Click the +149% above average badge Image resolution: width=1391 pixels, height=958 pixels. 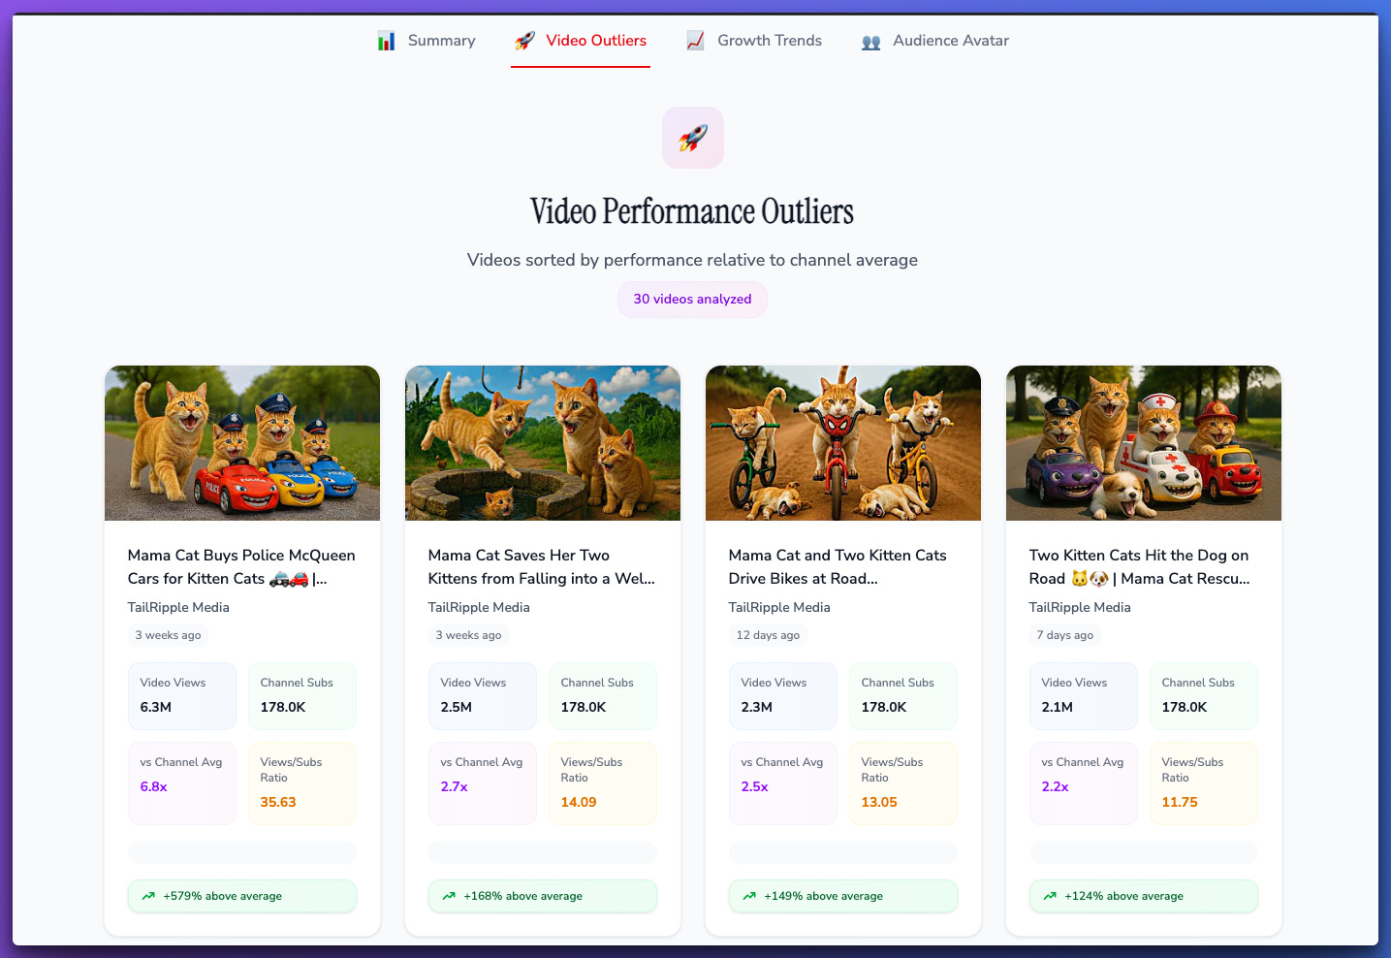pyautogui.click(x=843, y=896)
